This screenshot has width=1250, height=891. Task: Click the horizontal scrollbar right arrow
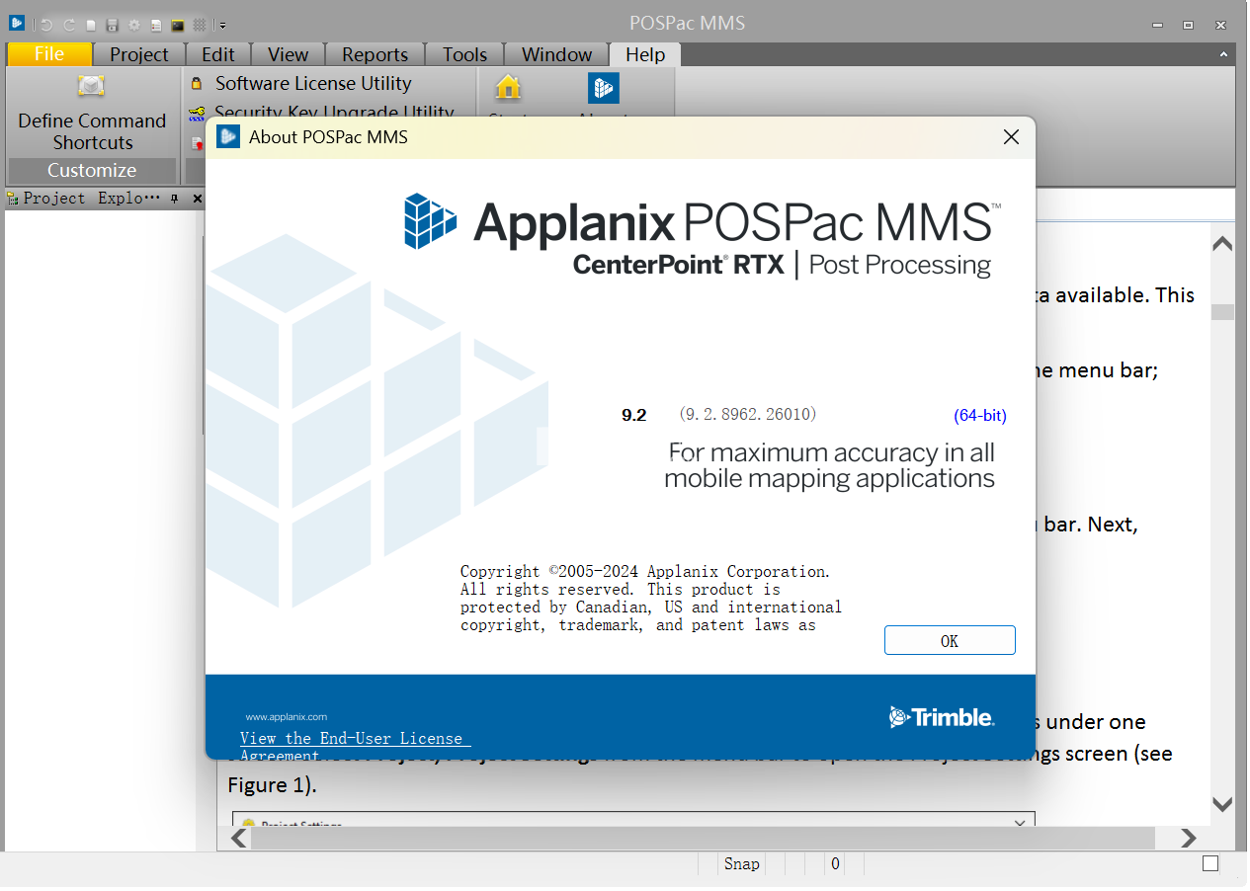pos(1190,838)
